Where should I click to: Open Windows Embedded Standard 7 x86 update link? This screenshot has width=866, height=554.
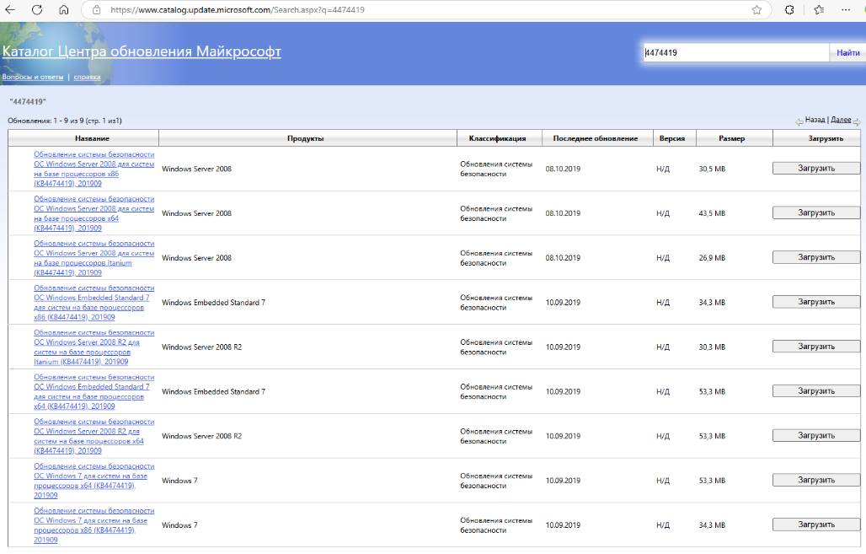pos(94,303)
